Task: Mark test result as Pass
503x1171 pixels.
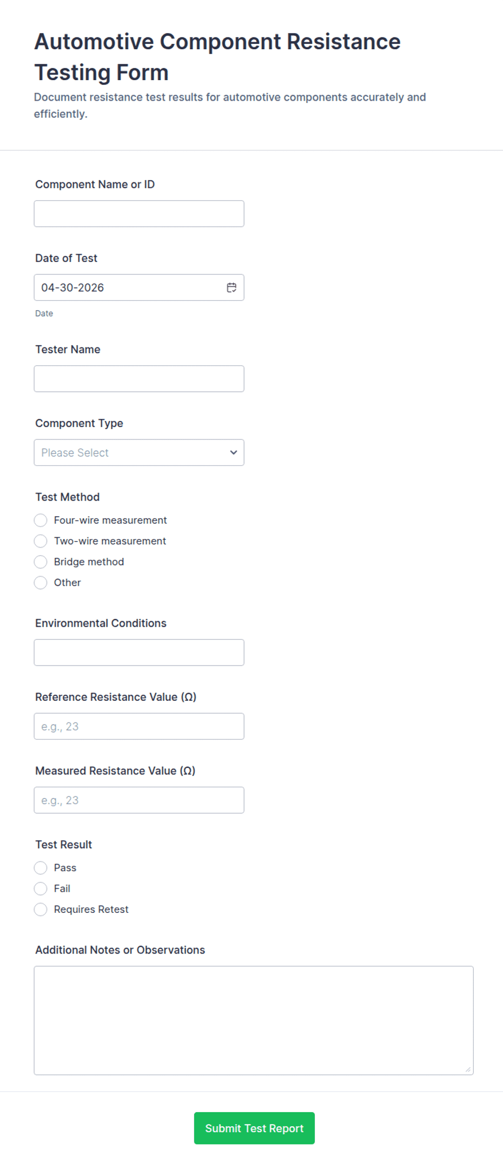Action: pyautogui.click(x=41, y=868)
